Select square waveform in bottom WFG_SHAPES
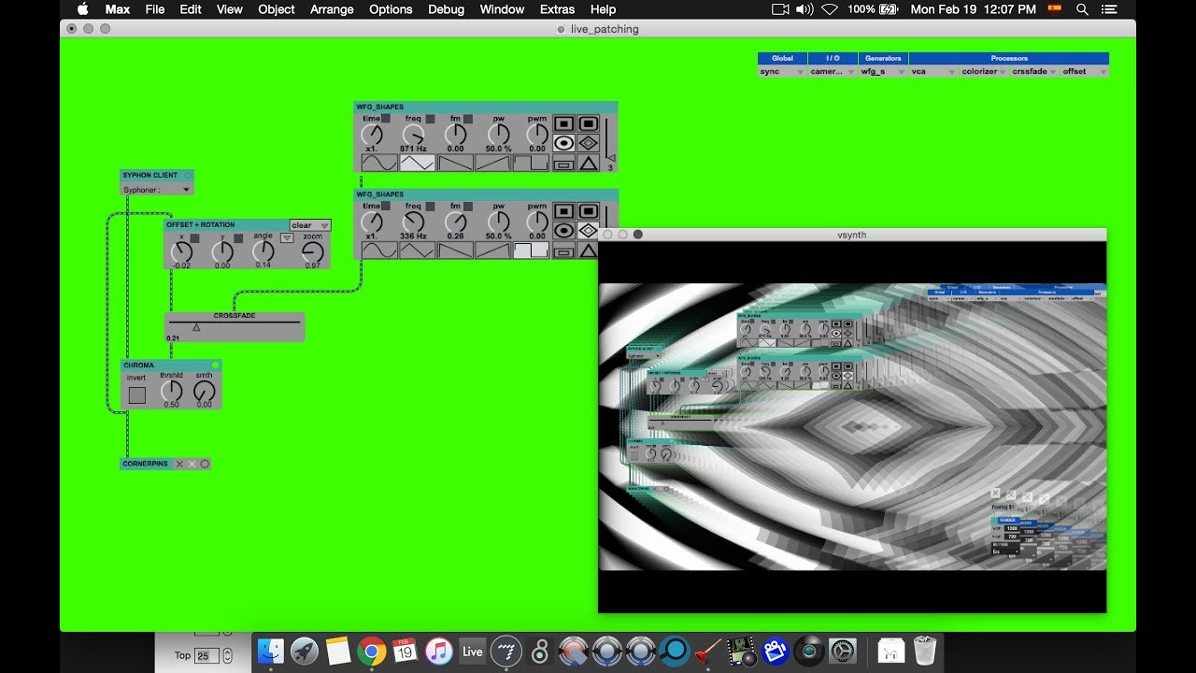Viewport: 1196px width, 673px height. click(x=532, y=251)
